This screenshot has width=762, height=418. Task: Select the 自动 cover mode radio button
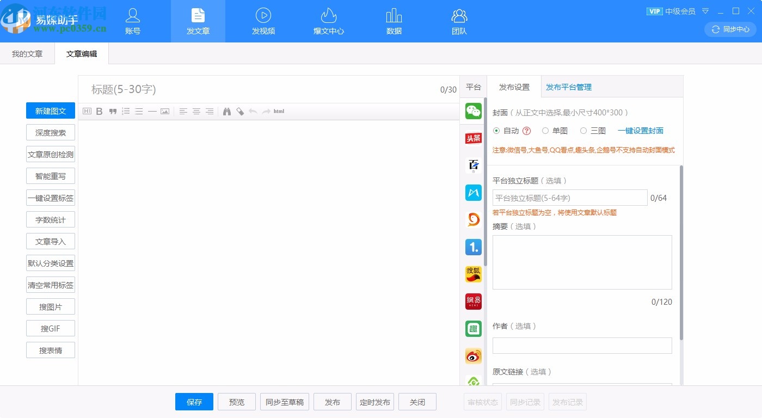496,131
